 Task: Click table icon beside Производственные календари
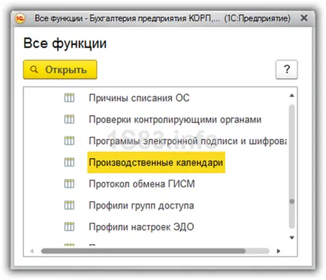tap(69, 163)
